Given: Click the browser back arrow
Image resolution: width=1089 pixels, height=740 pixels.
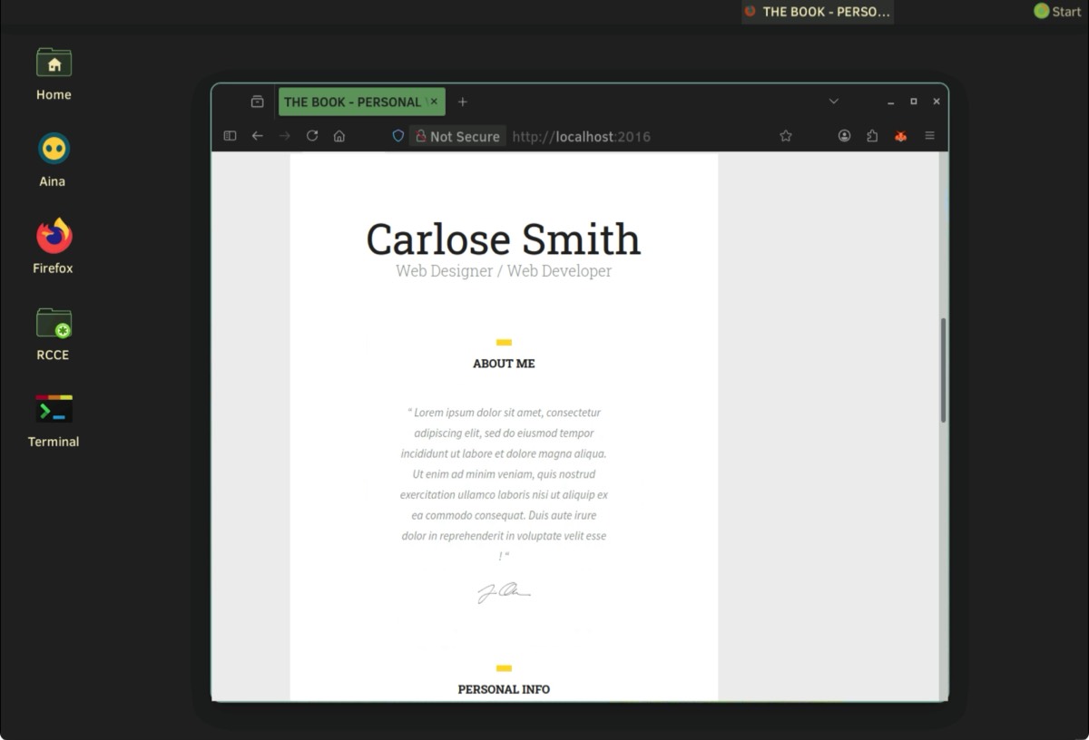Looking at the screenshot, I should [x=258, y=136].
